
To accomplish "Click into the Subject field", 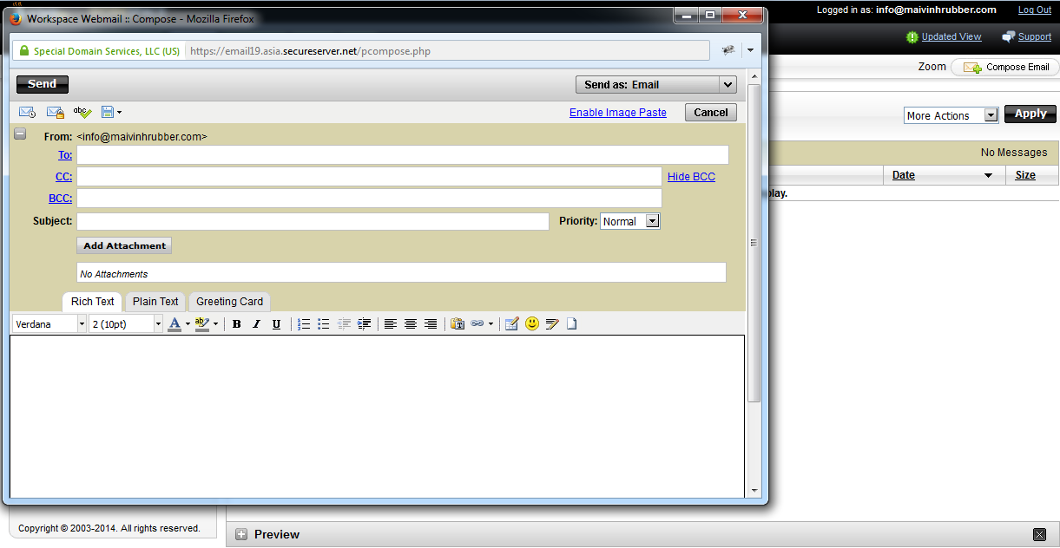I will [313, 221].
